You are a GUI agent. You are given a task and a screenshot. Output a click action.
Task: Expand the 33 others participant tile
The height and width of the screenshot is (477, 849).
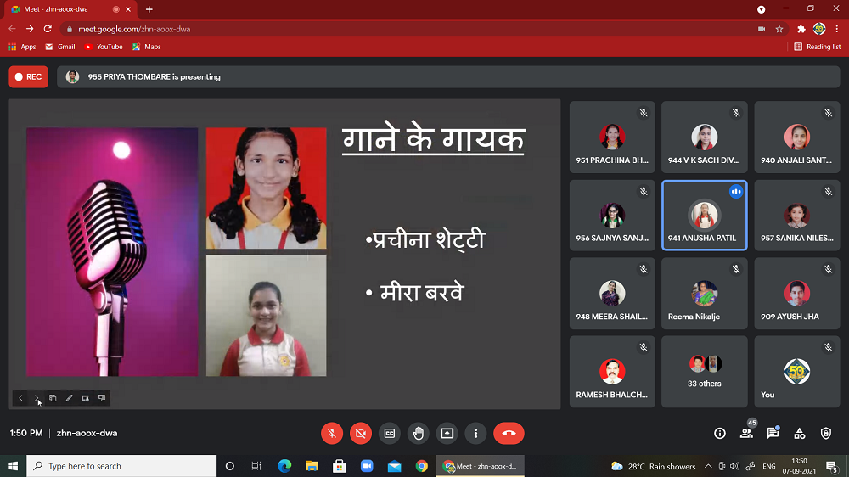(x=704, y=371)
